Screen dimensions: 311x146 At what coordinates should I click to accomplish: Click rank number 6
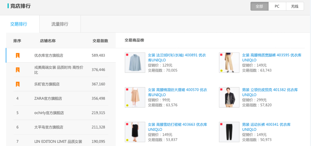17,127
